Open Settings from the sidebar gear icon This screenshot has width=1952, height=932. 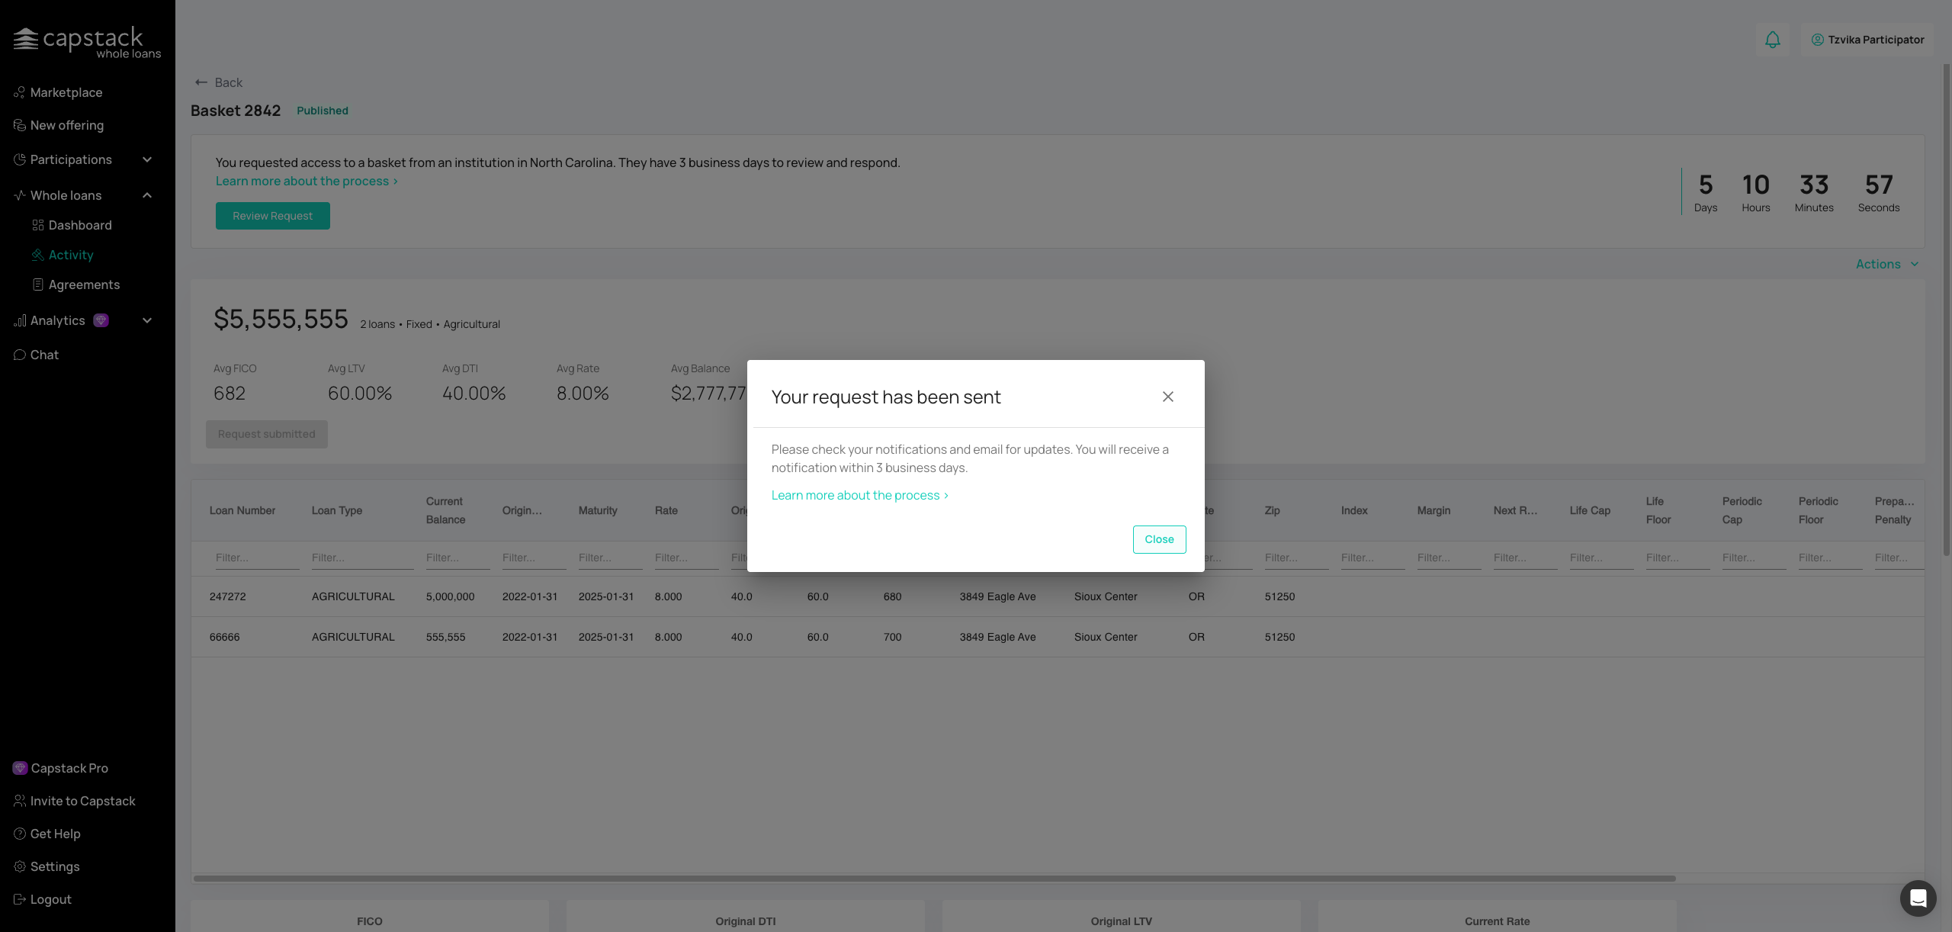[20, 866]
